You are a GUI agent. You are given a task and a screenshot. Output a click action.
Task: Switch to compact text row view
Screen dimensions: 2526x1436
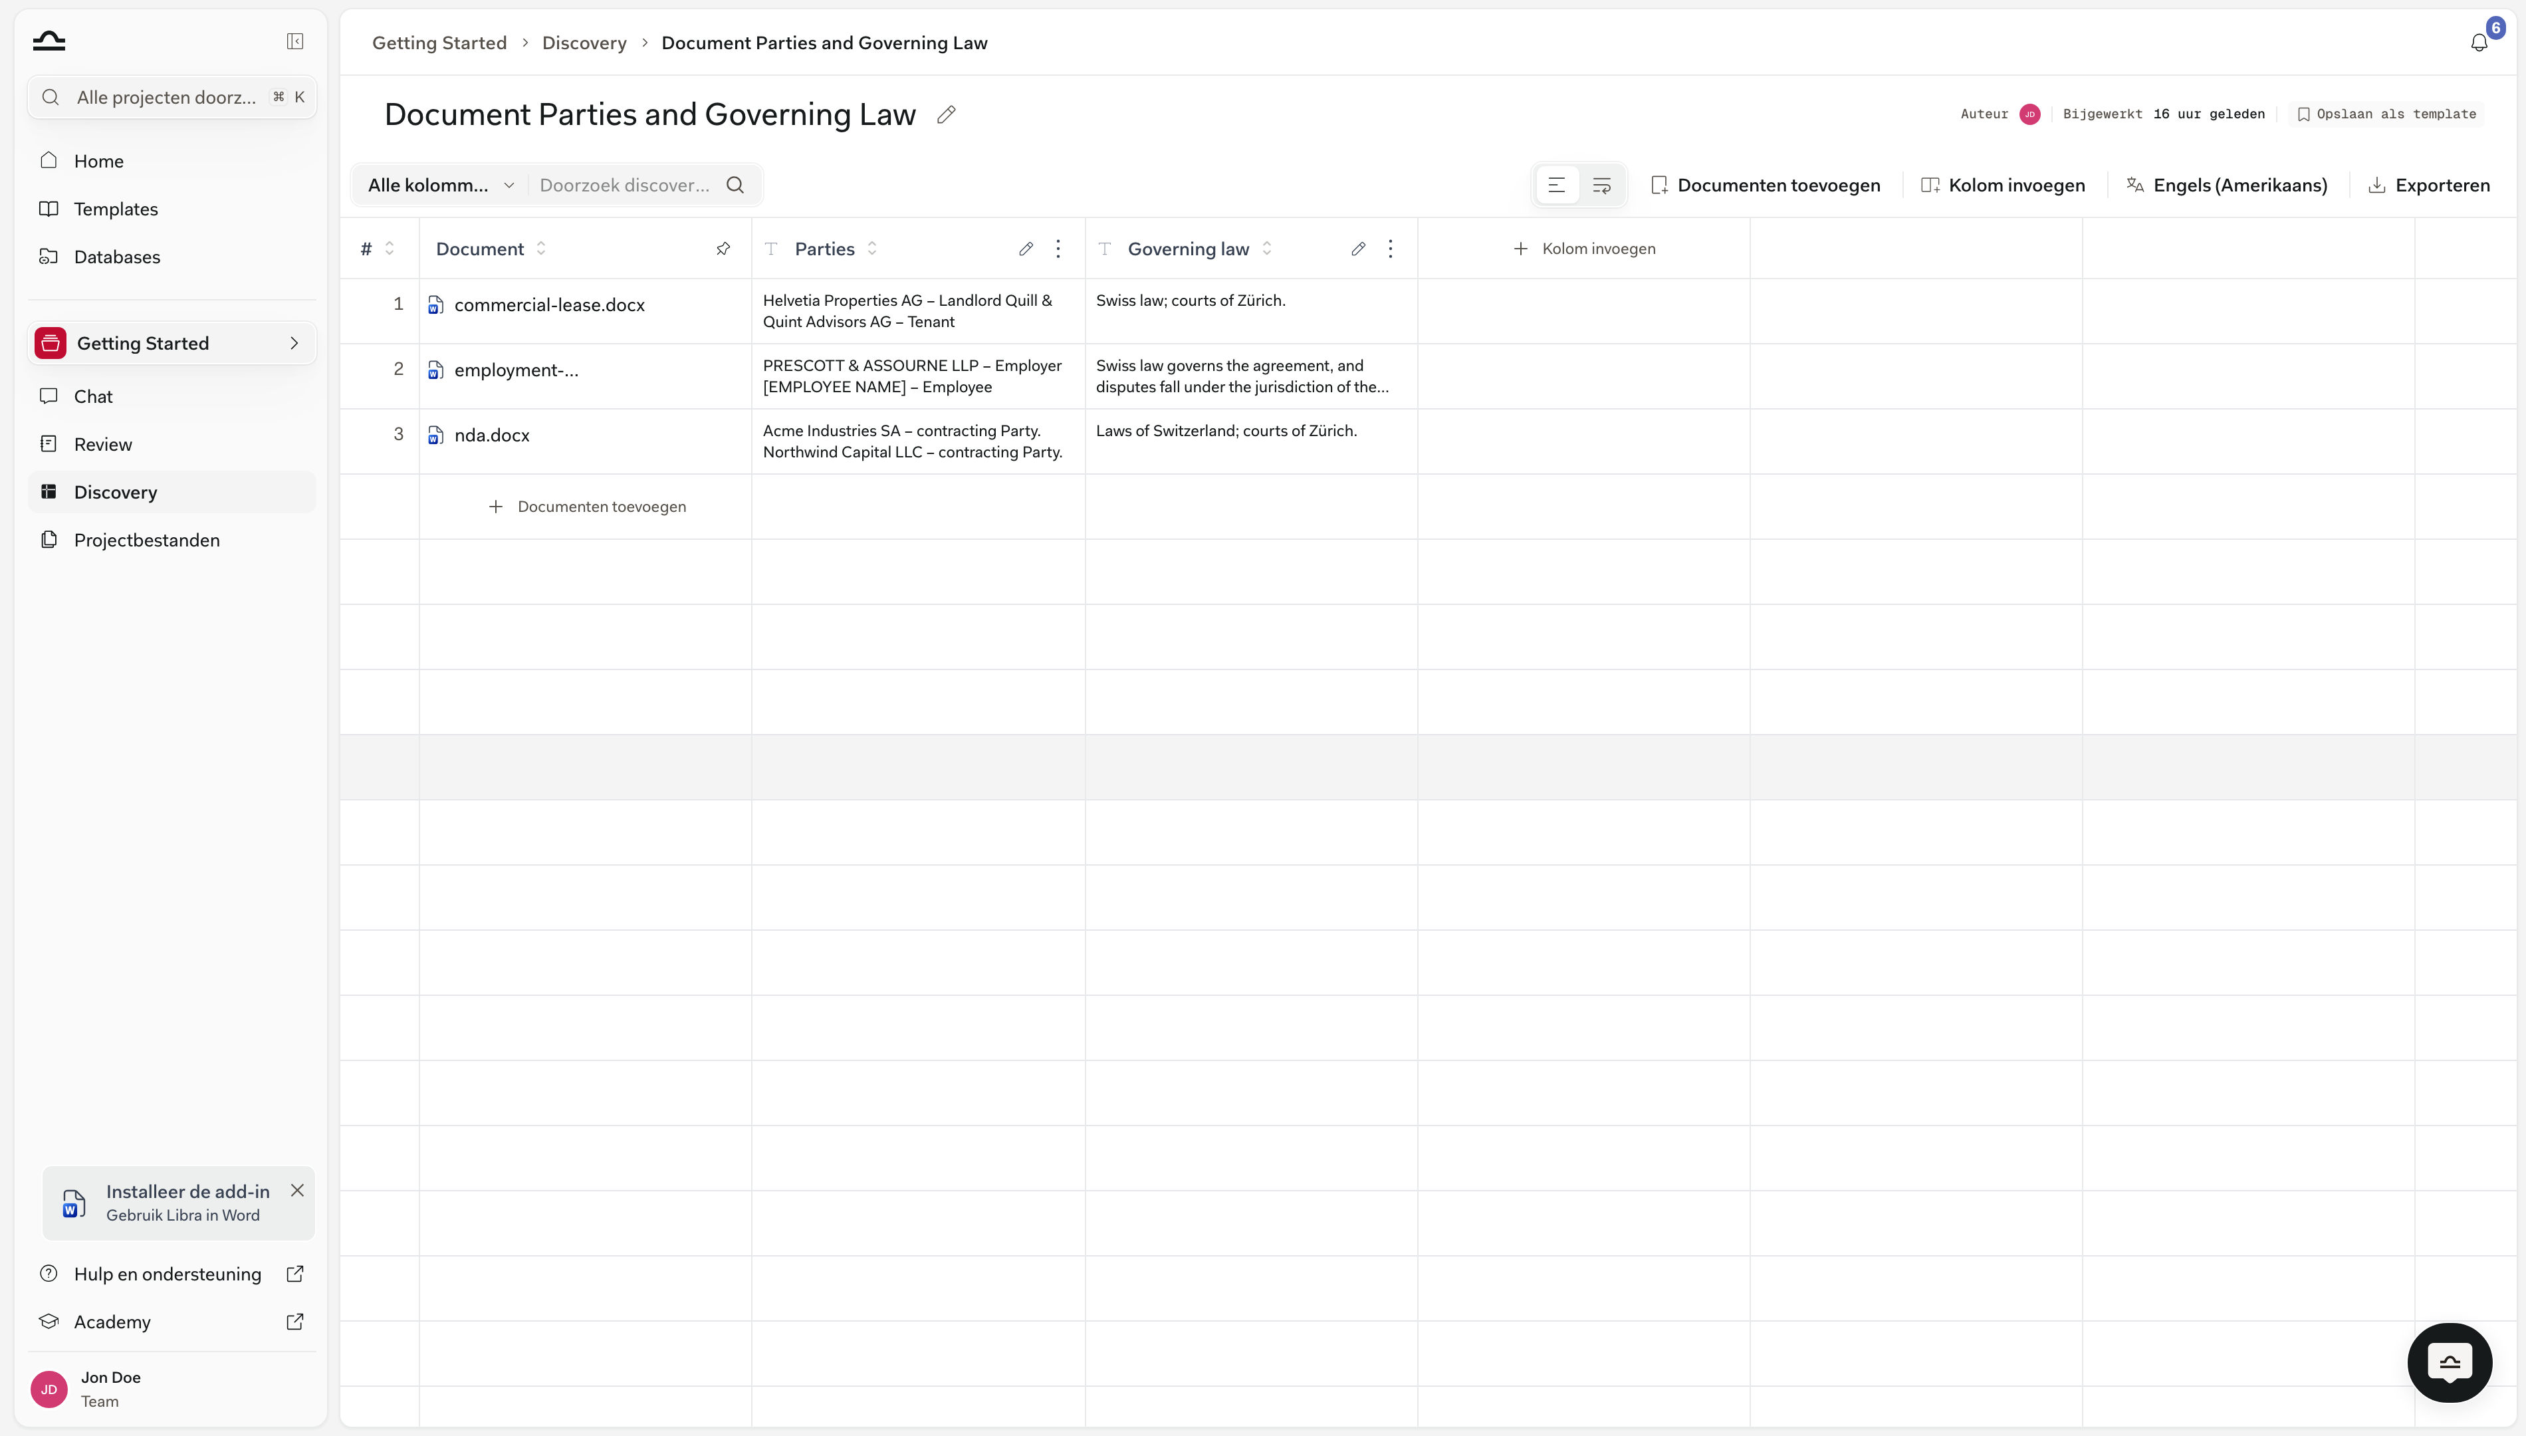point(1557,185)
